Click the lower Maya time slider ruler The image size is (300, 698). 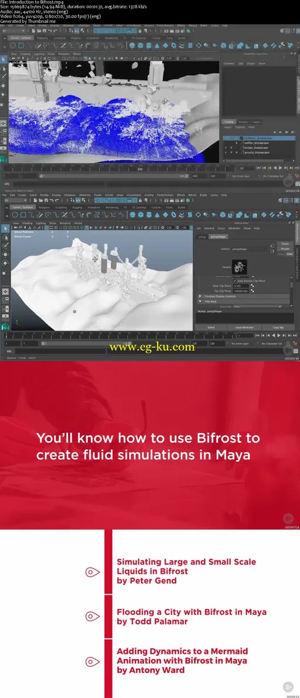(120, 335)
